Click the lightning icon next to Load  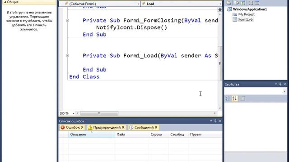[x=144, y=4]
